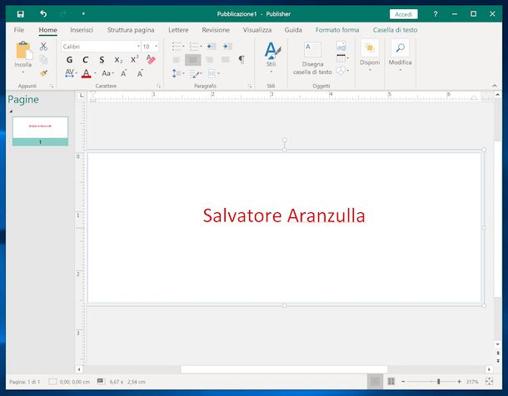Show paragraph marks with the pilcrow icon
The height and width of the screenshot is (396, 508).
(x=242, y=60)
